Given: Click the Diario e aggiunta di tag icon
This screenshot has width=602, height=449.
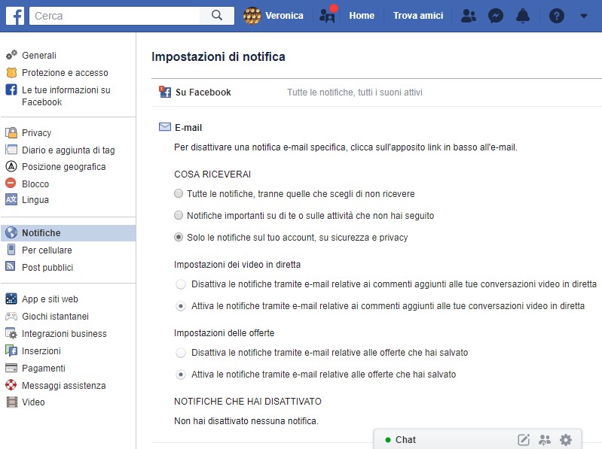Looking at the screenshot, I should pyautogui.click(x=11, y=150).
